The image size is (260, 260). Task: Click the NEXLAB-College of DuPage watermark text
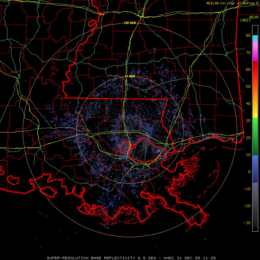(233, 3)
